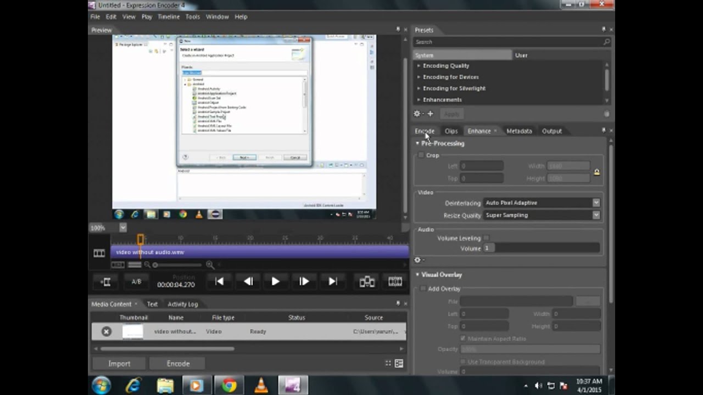Enable Volume Leveling
Viewport: 703px width, 395px height.
(486, 238)
